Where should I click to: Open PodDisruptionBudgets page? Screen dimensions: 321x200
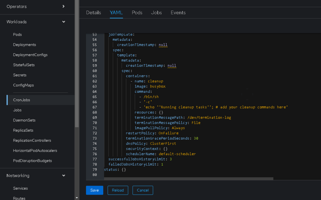[x=32, y=161]
